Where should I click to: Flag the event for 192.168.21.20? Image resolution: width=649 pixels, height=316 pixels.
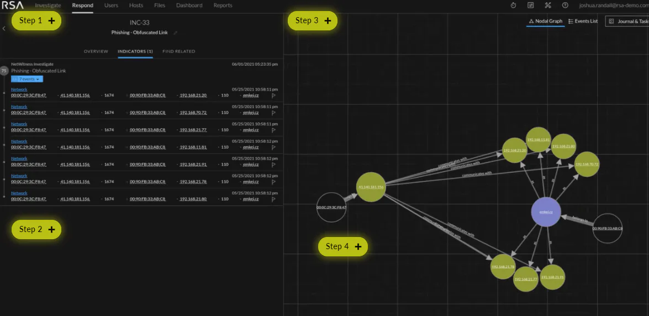(273, 95)
